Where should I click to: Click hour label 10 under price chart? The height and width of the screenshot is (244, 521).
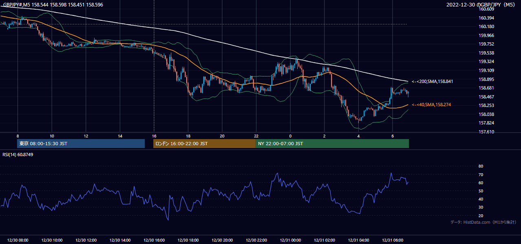pos(52,136)
